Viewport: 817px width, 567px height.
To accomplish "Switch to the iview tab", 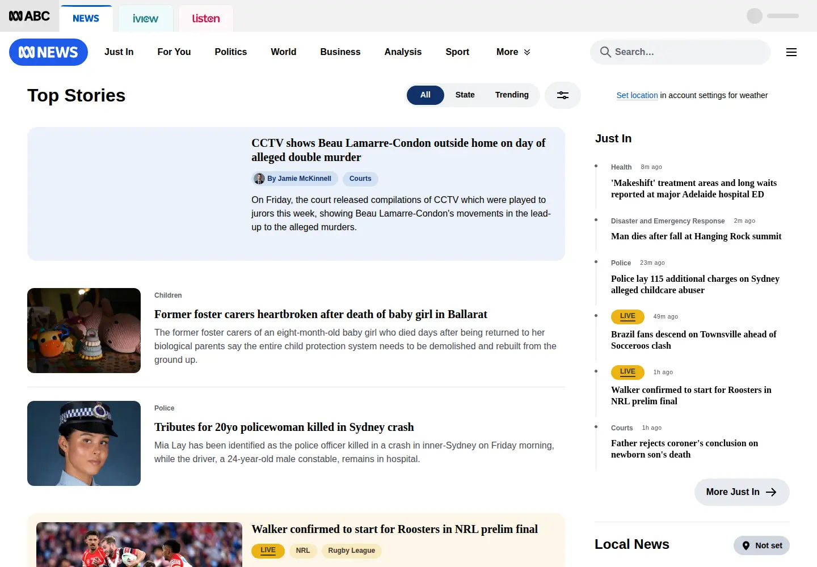I will click(145, 19).
